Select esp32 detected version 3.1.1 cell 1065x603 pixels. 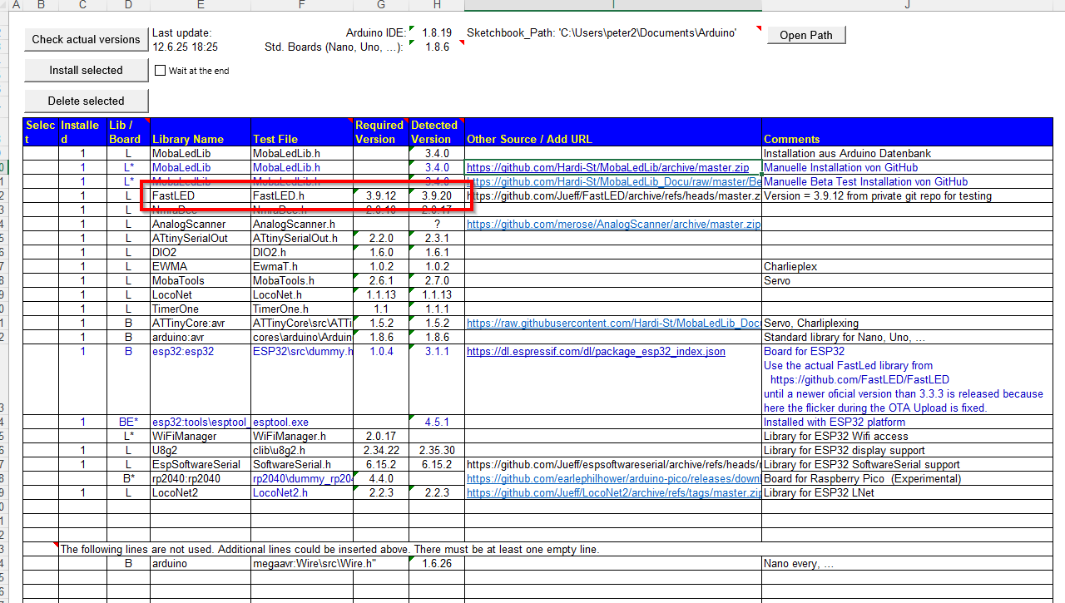[x=437, y=379]
